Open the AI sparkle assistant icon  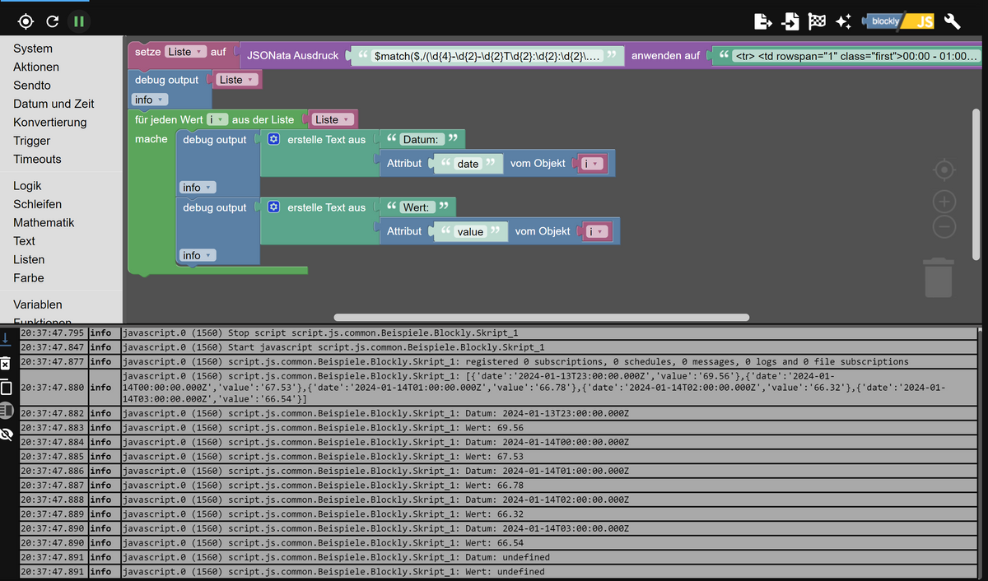pos(843,21)
